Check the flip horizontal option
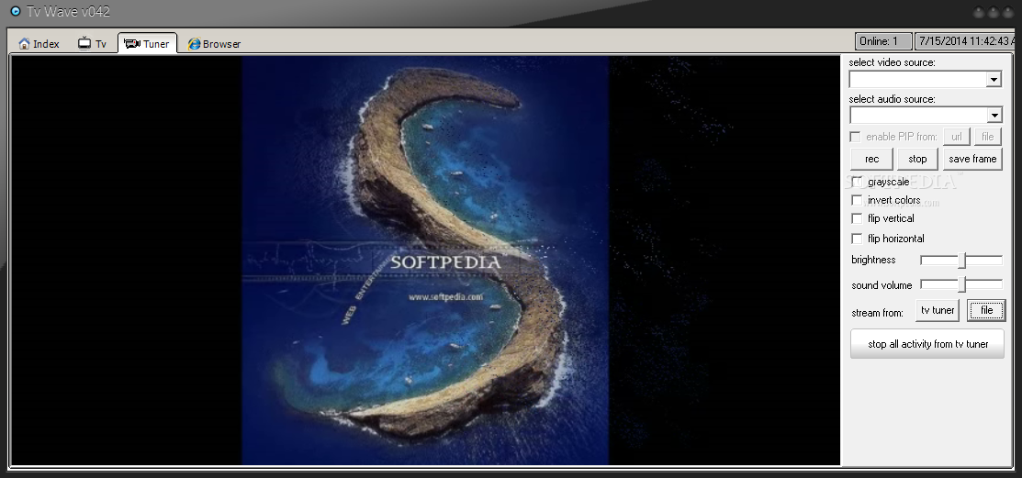 857,239
